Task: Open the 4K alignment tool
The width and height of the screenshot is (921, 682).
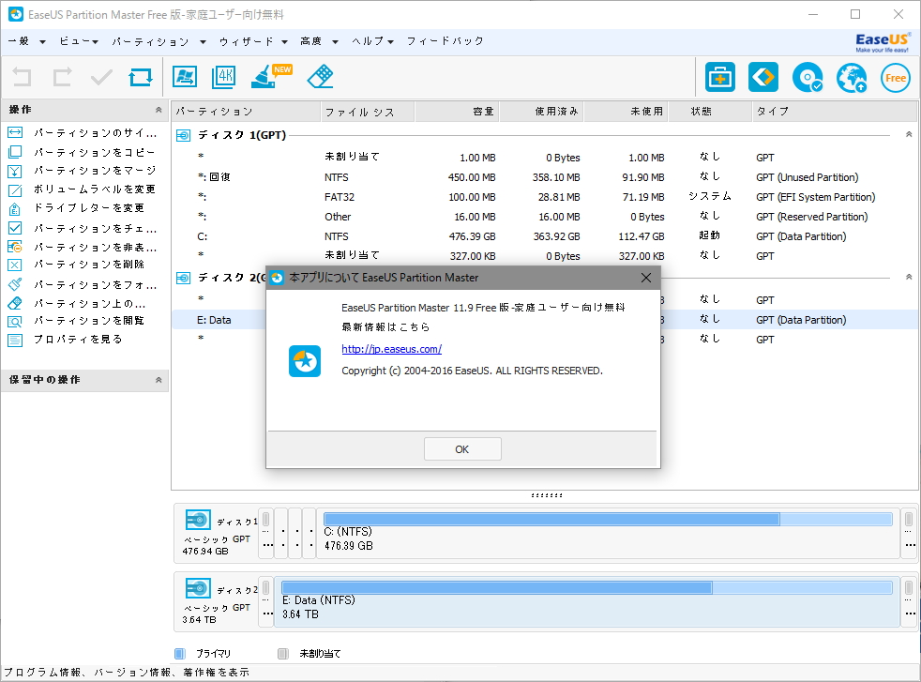Action: click(x=223, y=77)
